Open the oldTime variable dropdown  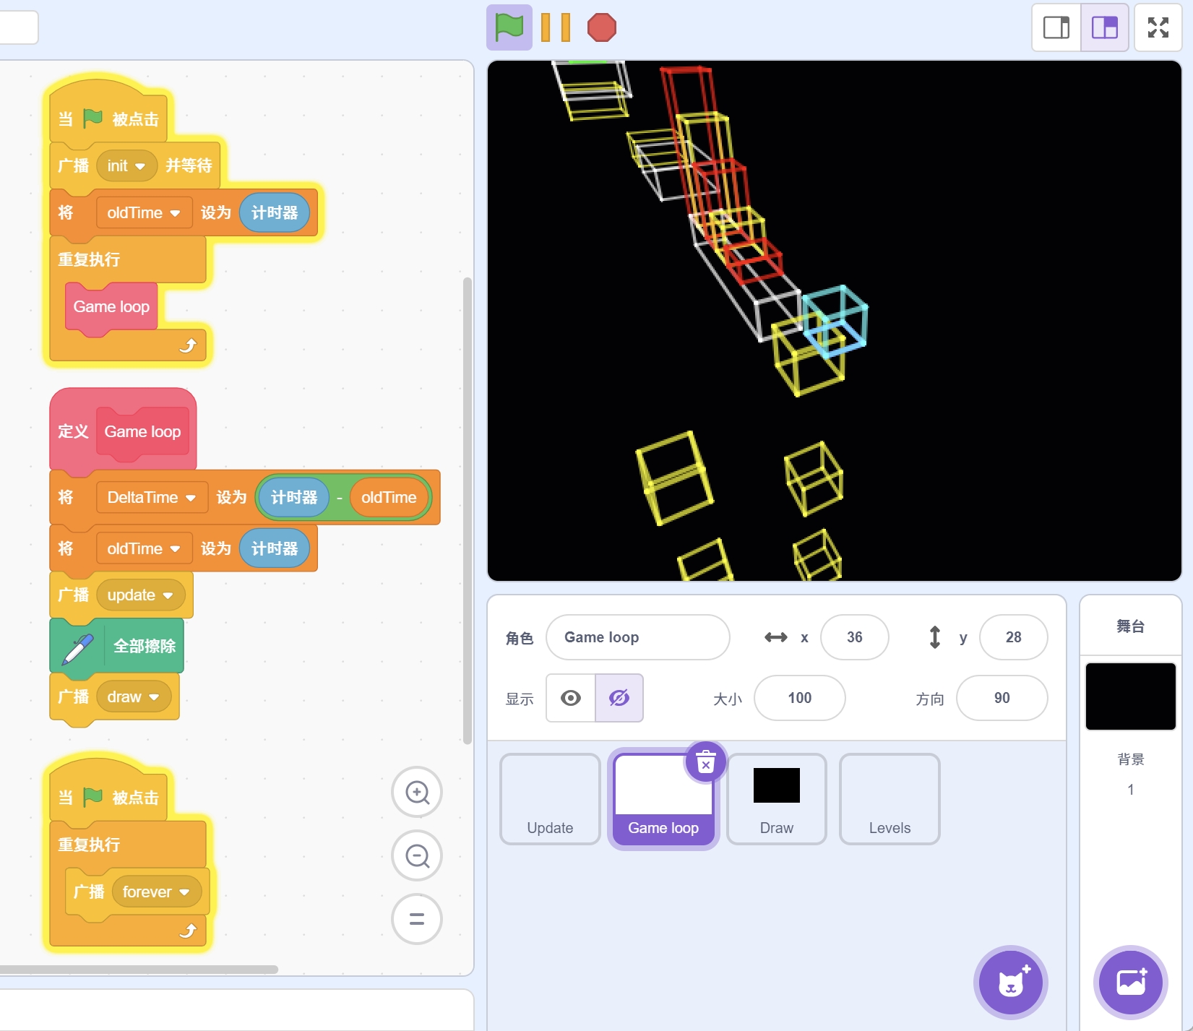144,212
